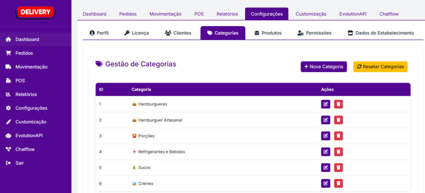The image size is (425, 193).
Task: Log out via Sair
Action: click(x=36, y=163)
